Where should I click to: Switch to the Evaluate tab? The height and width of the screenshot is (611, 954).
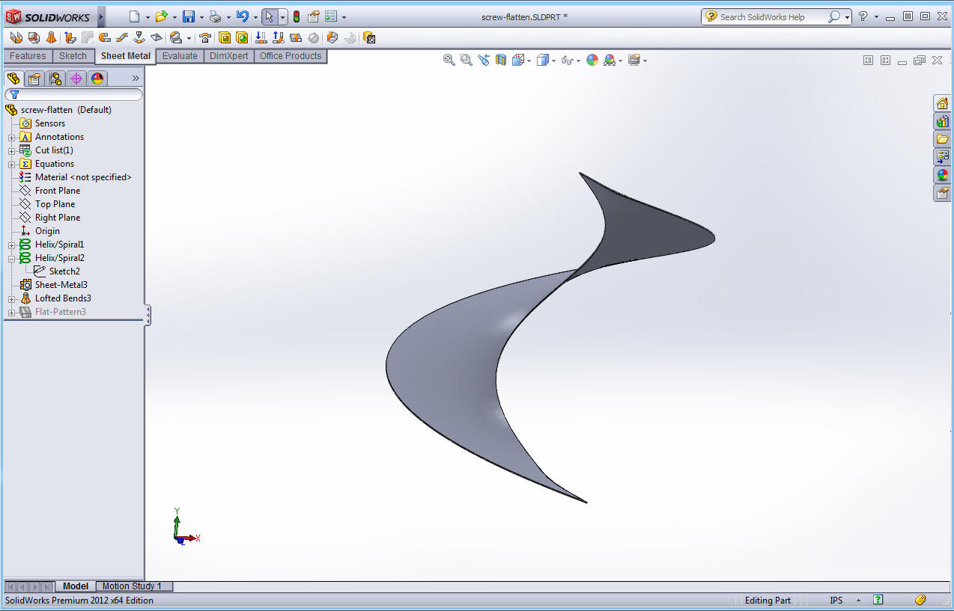click(x=180, y=56)
